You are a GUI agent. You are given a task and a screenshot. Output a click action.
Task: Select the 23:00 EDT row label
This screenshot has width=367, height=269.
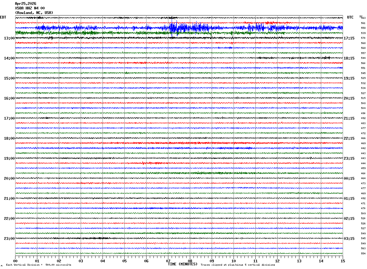pyautogui.click(x=9, y=239)
